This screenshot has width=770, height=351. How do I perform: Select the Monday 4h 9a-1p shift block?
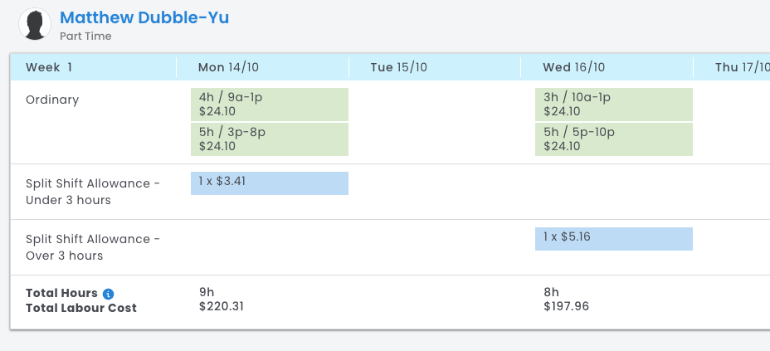270,105
